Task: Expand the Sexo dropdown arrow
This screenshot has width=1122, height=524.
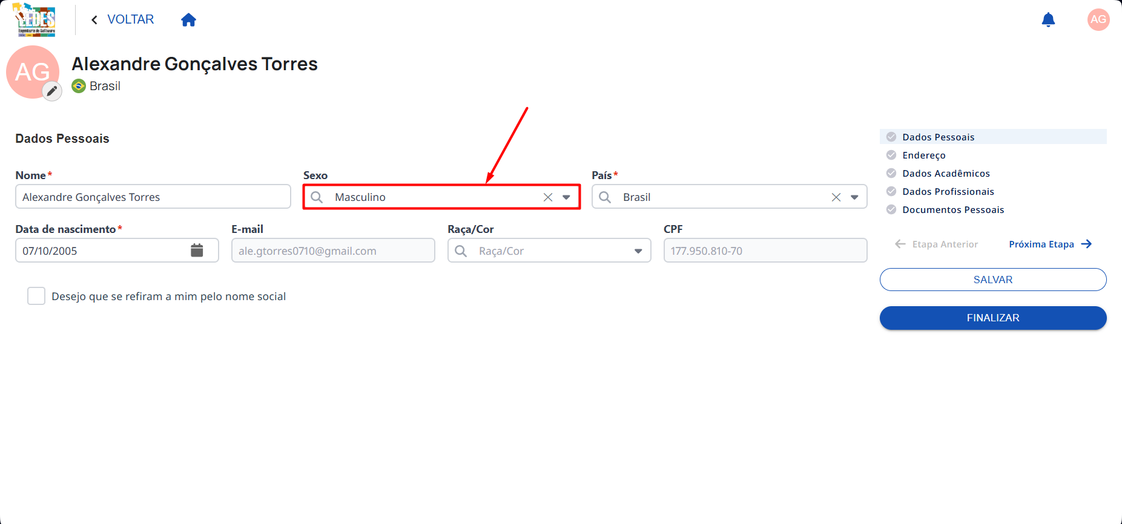Action: tap(566, 197)
